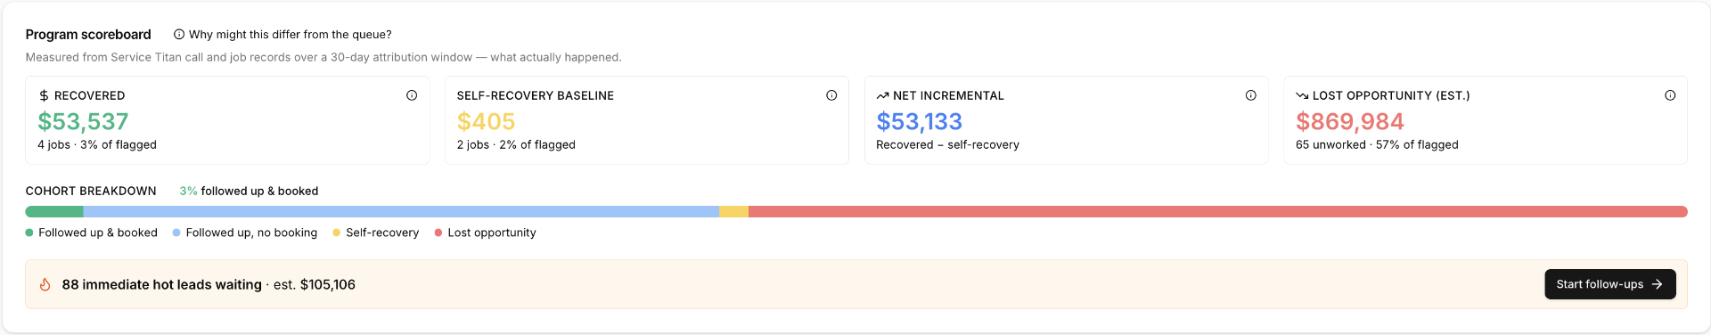Image resolution: width=1711 pixels, height=335 pixels.
Task: Click the $53,133 net incremental value
Action: pyautogui.click(x=919, y=121)
